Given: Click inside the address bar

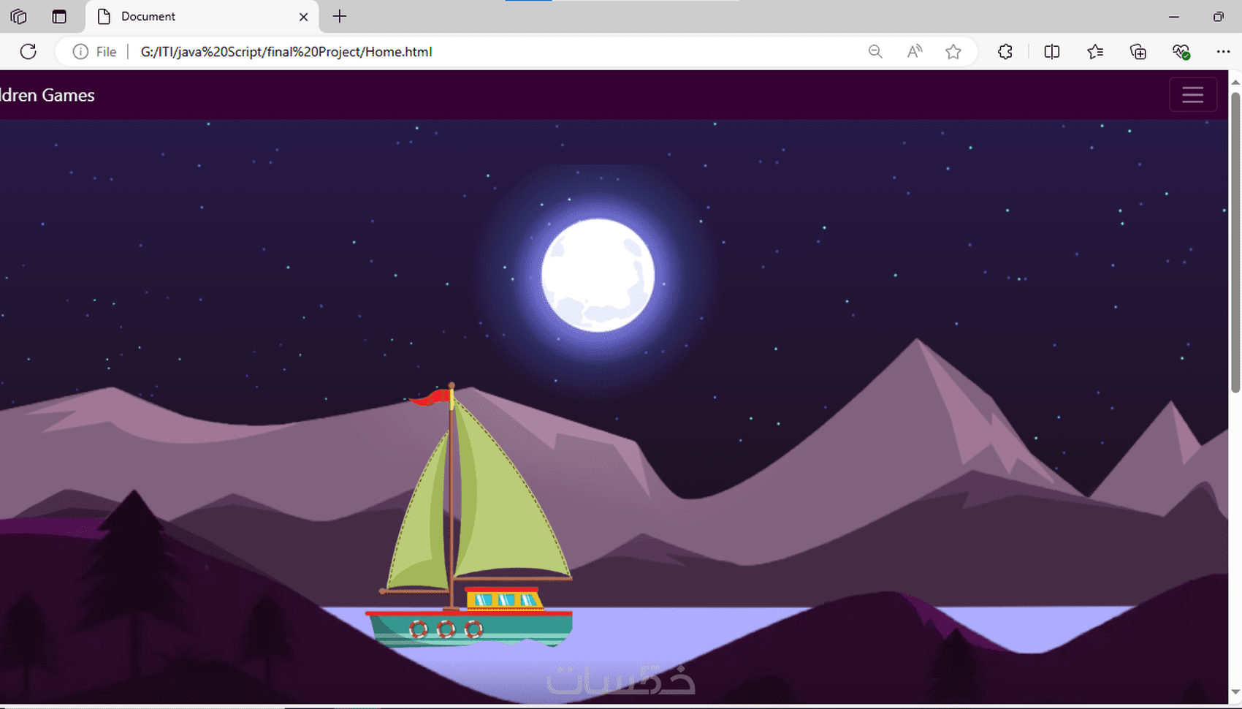Looking at the screenshot, I should [x=511, y=51].
